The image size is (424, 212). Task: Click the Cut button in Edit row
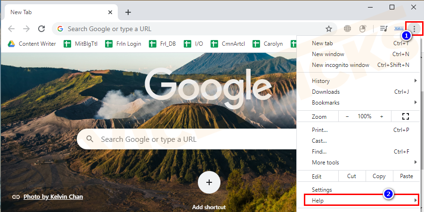[351, 176]
